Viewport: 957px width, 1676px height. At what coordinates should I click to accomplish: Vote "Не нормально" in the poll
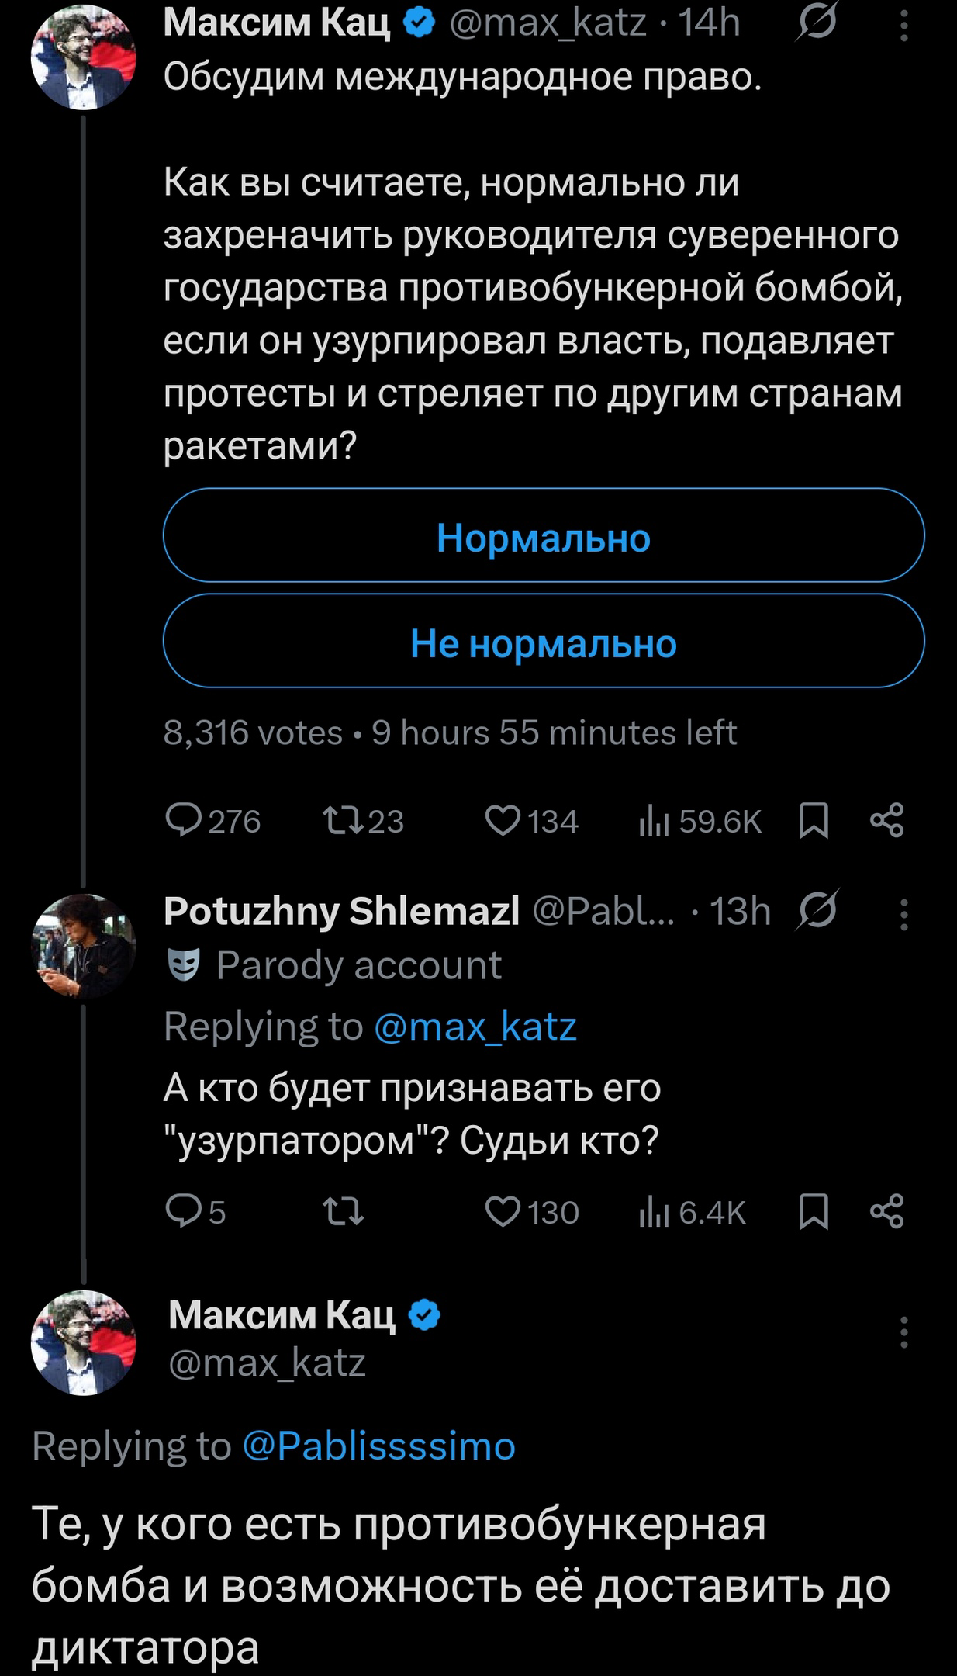pos(544,642)
